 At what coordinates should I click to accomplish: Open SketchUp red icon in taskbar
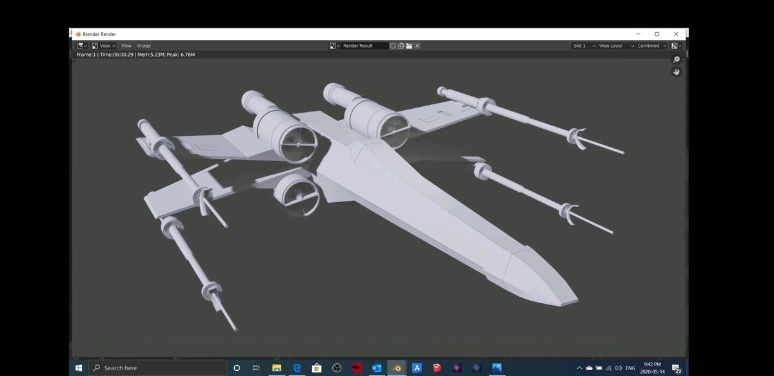437,368
